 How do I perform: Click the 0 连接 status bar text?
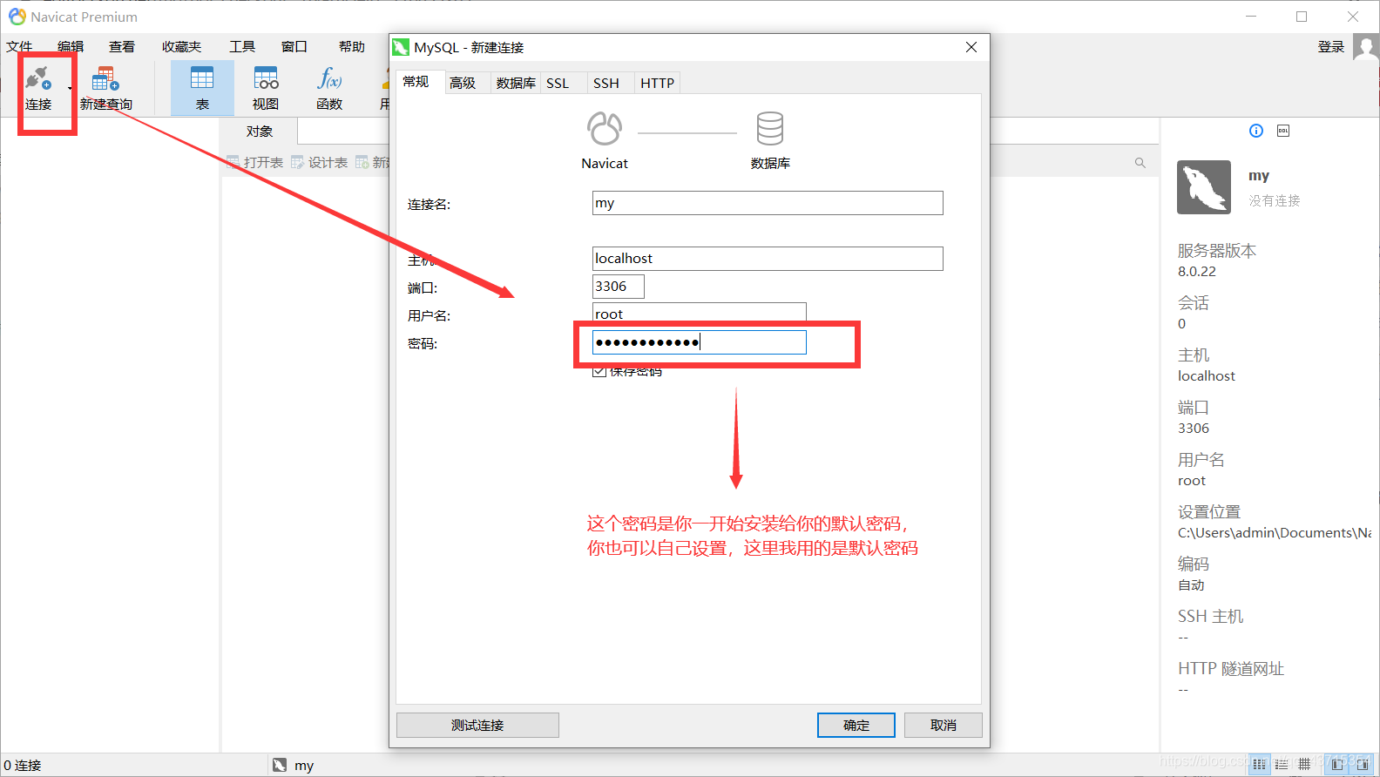[23, 766]
